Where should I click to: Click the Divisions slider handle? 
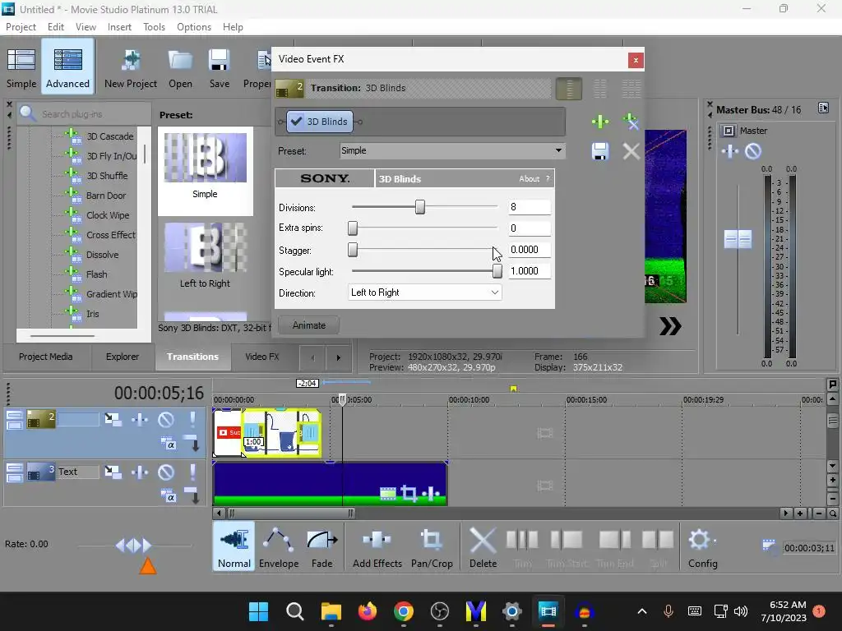tap(420, 206)
